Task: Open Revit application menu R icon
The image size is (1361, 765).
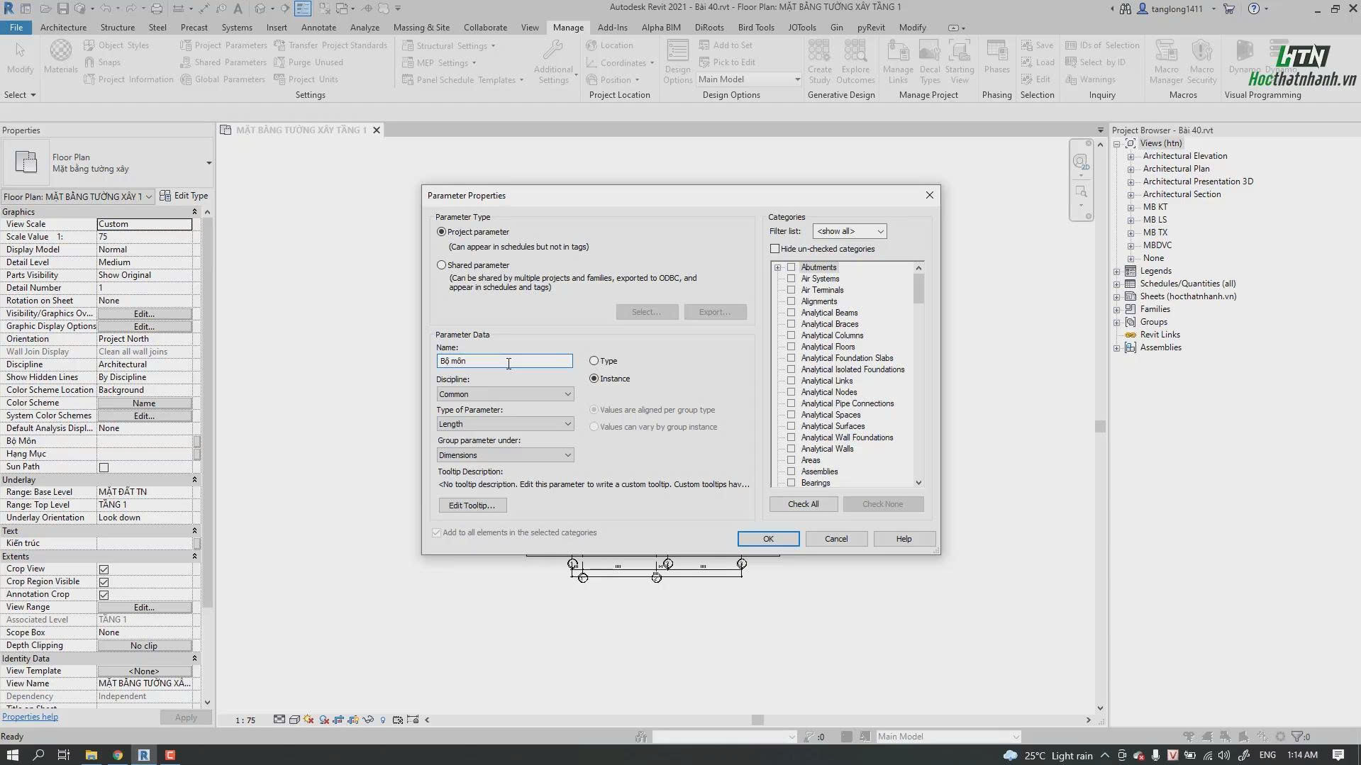Action: (9, 9)
